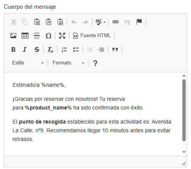The width and height of the screenshot is (191, 169).
Task: Decrease the indent
Action: 90,50
